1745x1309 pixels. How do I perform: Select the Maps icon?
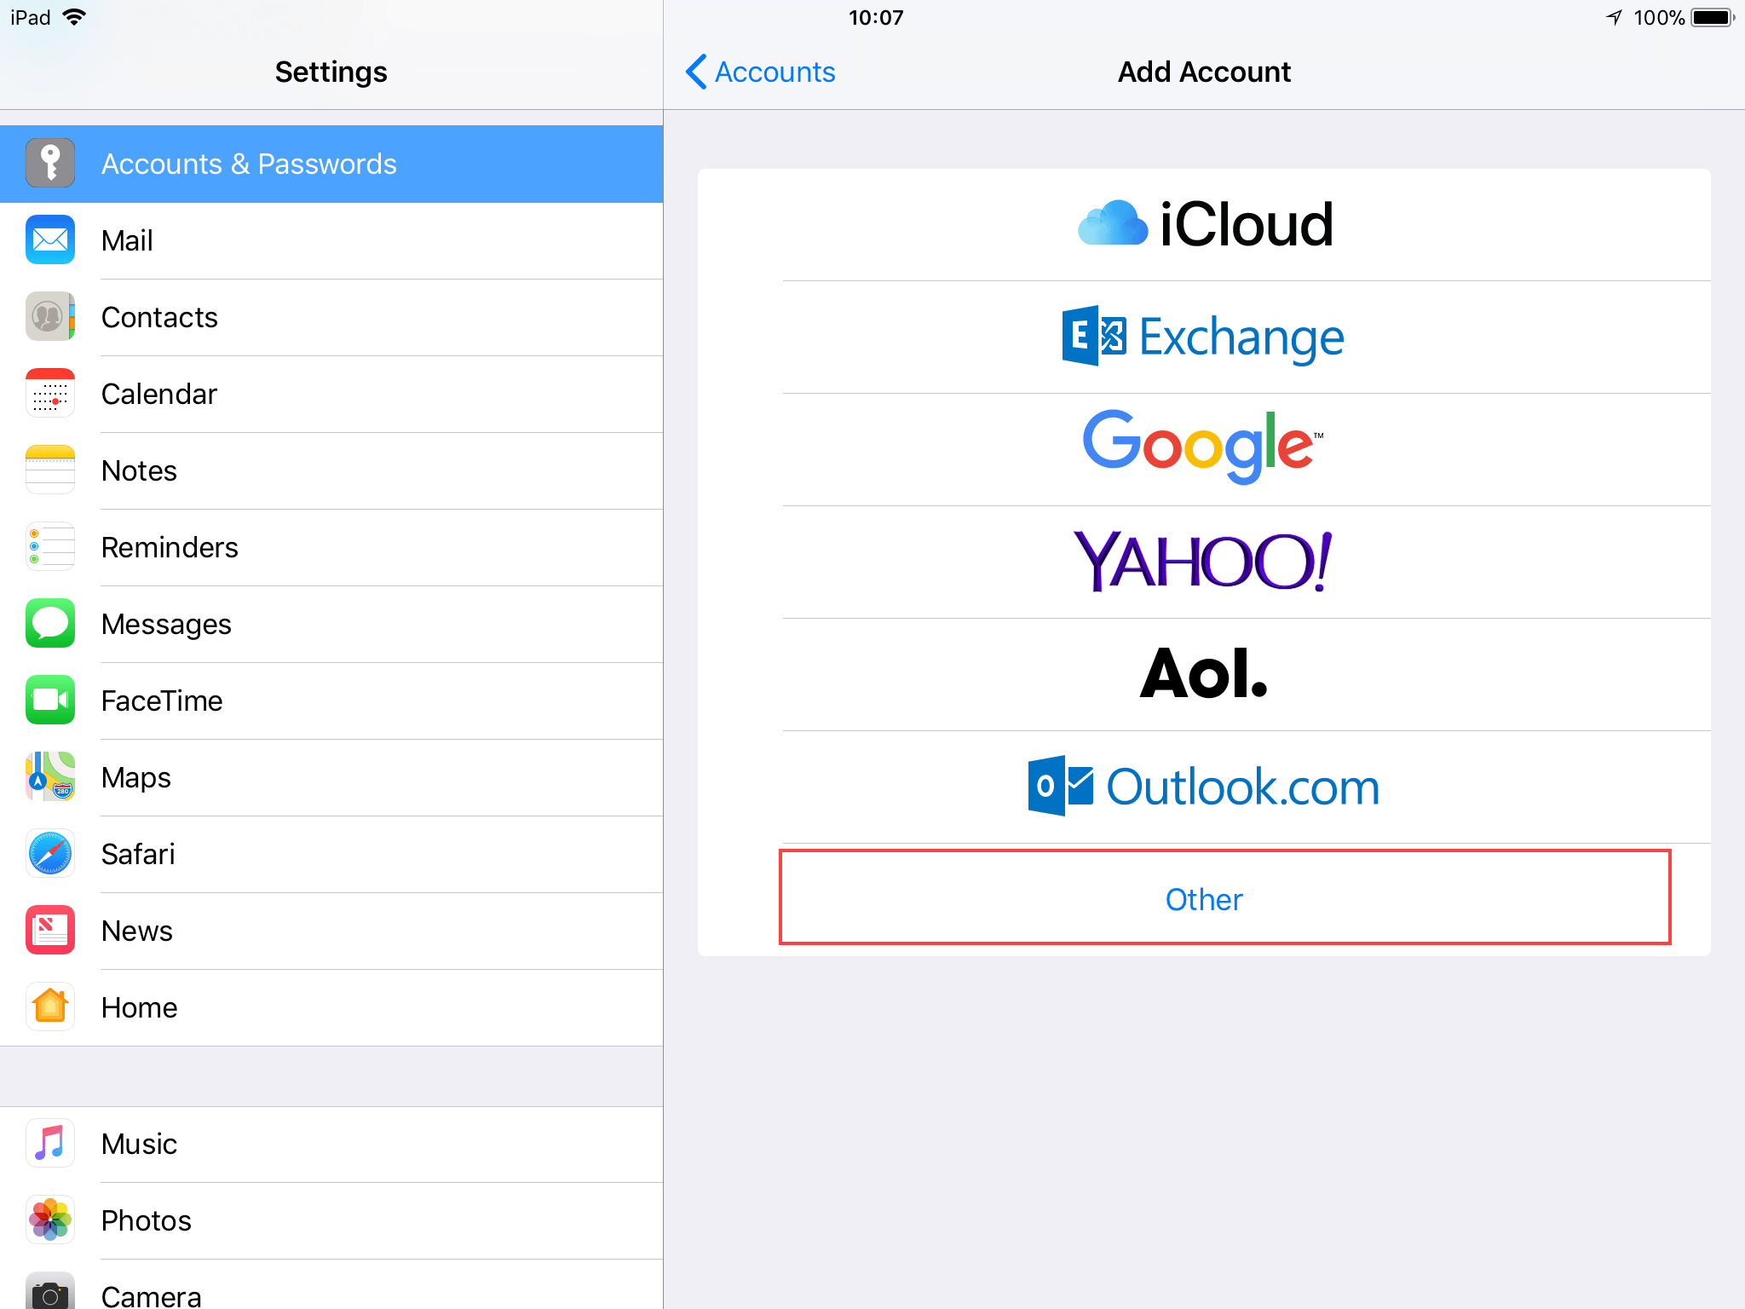click(x=50, y=777)
